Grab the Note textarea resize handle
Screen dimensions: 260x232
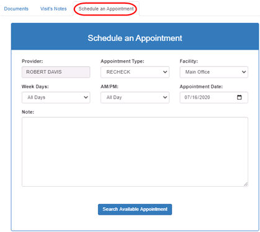(246, 184)
